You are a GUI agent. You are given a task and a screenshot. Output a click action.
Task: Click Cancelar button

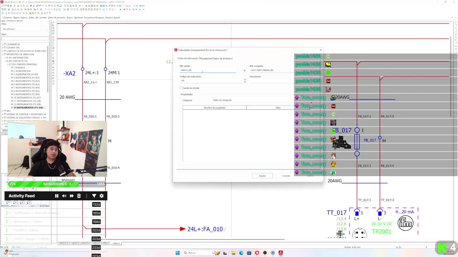(x=286, y=176)
